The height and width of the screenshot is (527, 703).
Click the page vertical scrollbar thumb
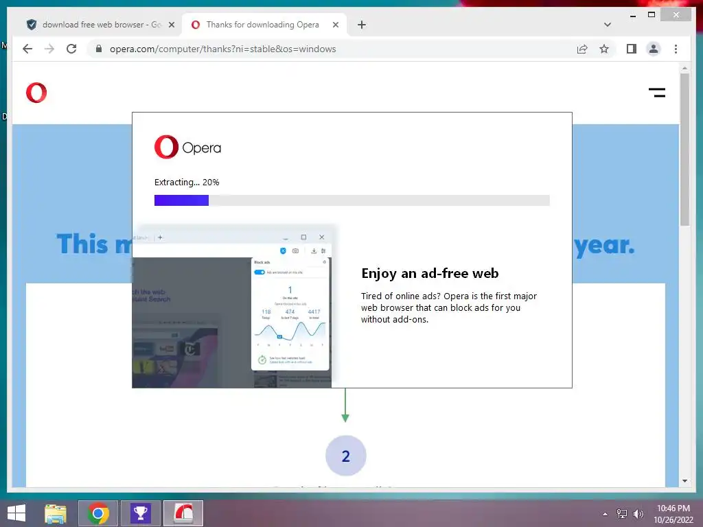pyautogui.click(x=684, y=149)
